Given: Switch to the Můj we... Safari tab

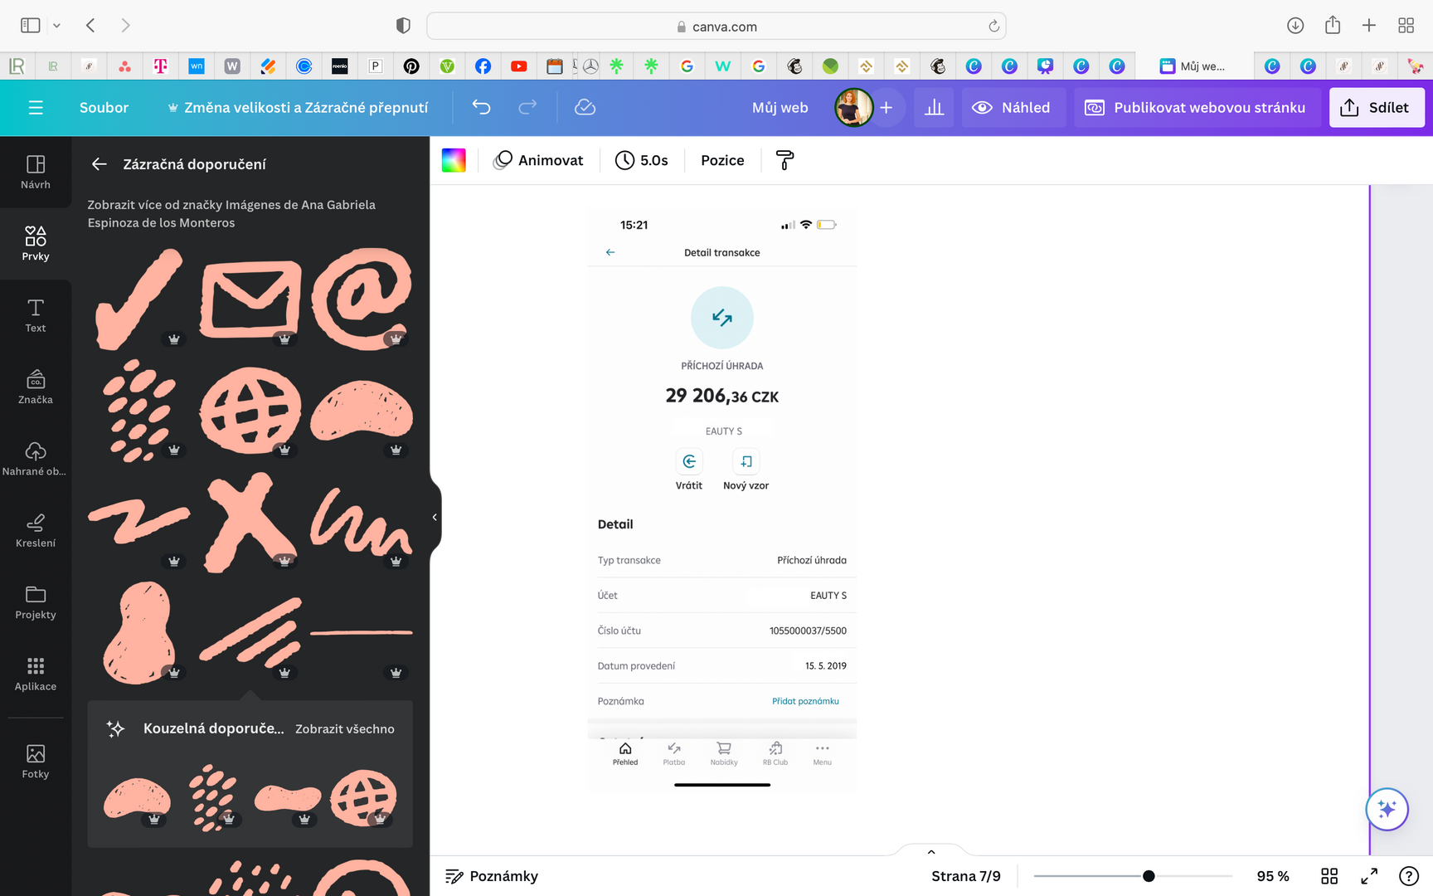Looking at the screenshot, I should (x=1193, y=66).
